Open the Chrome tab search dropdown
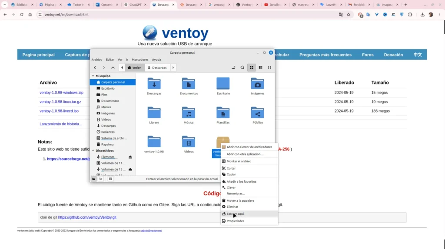445x249 pixels. (x=4, y=4)
